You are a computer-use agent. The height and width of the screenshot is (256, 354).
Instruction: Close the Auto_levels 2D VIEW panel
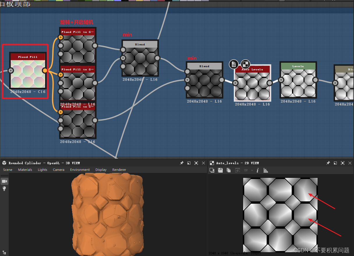350,163
